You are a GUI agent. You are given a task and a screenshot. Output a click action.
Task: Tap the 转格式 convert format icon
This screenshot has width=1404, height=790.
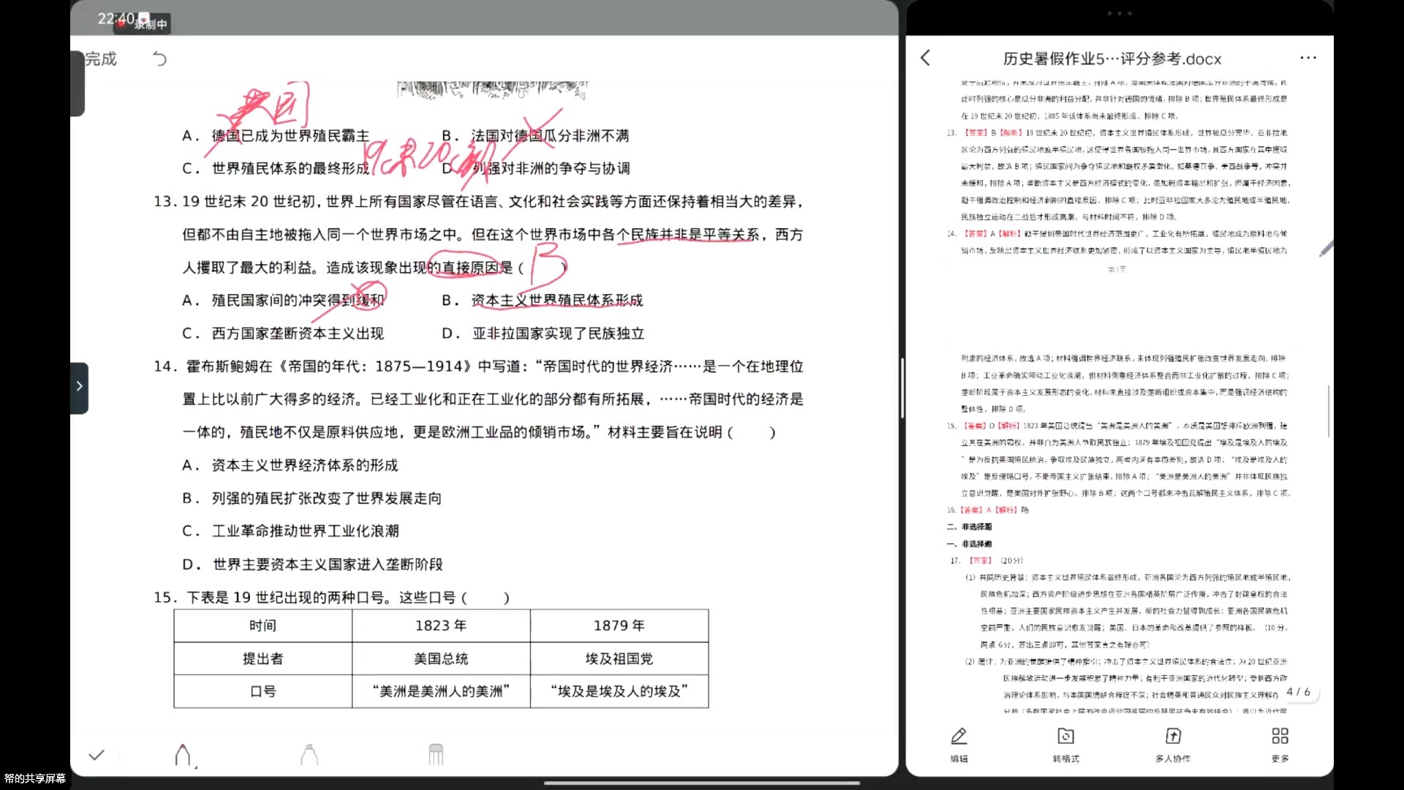click(1066, 745)
